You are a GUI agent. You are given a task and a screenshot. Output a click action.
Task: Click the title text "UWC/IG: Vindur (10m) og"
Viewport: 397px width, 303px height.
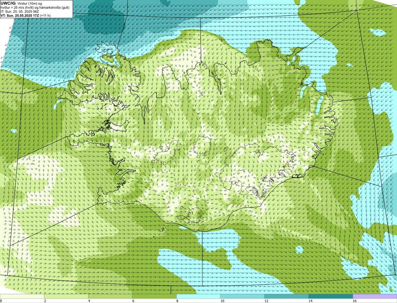tap(21, 3)
